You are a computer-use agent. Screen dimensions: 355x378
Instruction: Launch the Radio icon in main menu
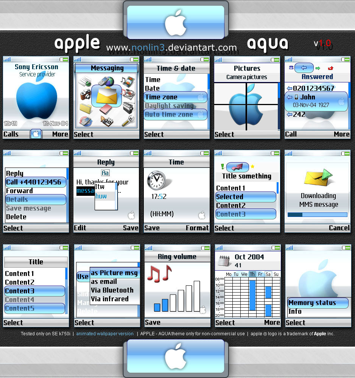click(x=128, y=108)
